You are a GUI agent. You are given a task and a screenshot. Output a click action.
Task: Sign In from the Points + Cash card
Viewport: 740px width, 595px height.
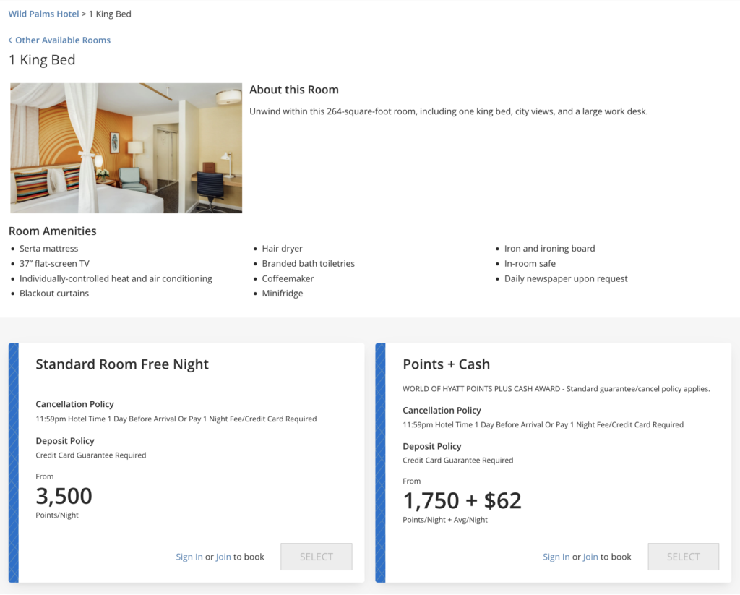(x=556, y=557)
